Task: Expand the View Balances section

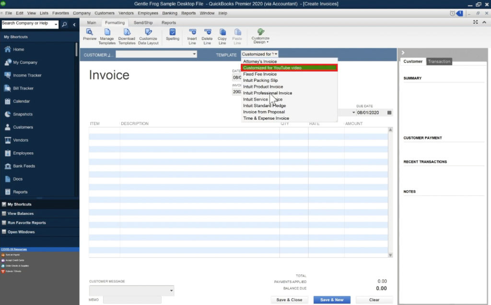Action: coord(21,213)
